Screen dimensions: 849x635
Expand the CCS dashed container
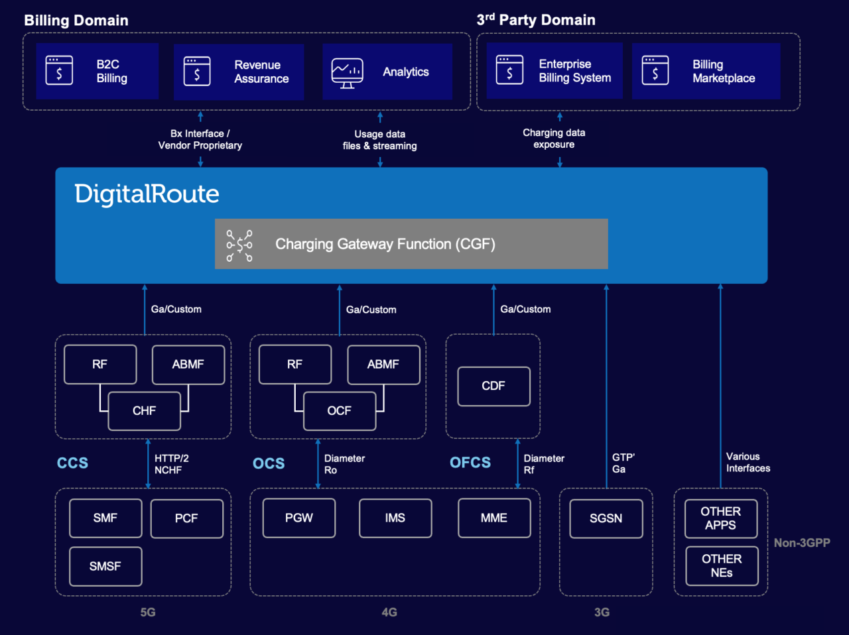[x=143, y=386]
